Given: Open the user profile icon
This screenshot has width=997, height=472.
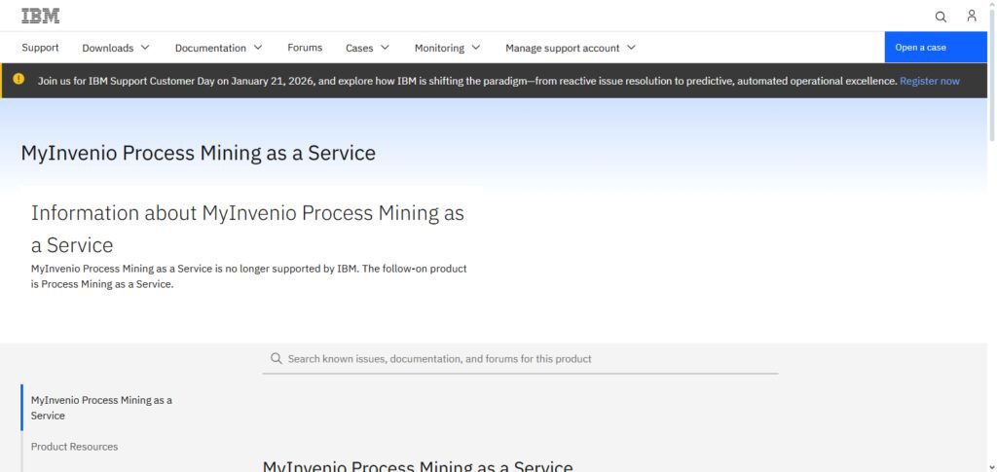Looking at the screenshot, I should tap(972, 16).
